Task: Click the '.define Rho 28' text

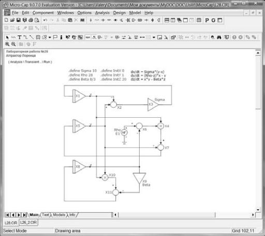Action: [x=81, y=75]
